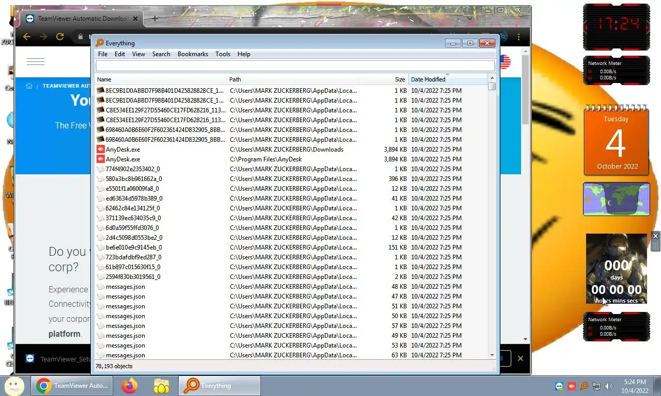Viewport: 661px width, 396px height.
Task: Open the folder icon on the taskbar
Action: coord(162,386)
